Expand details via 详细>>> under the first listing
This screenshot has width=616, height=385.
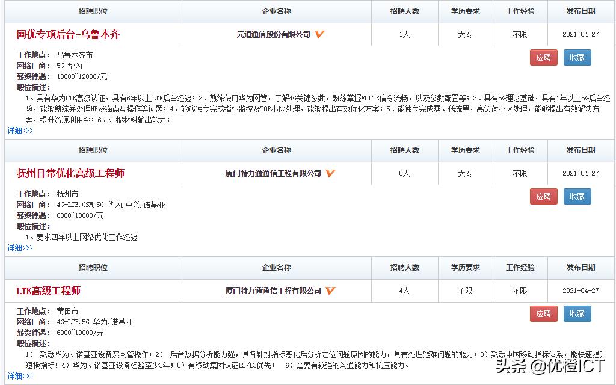[x=19, y=129]
